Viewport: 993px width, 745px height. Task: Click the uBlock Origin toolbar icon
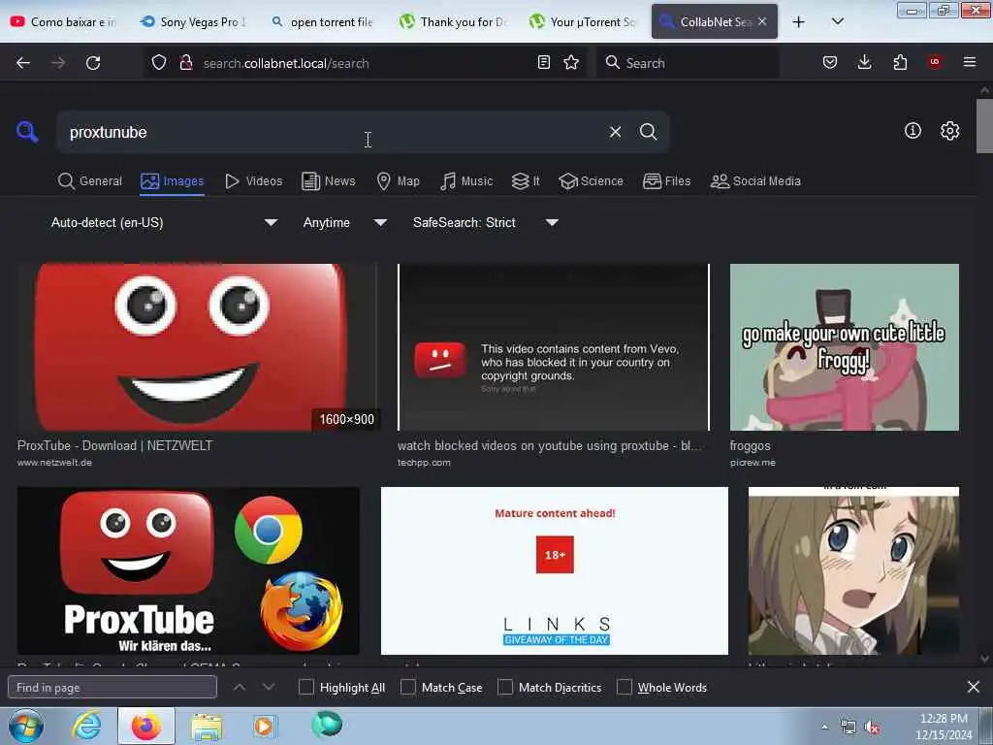(935, 62)
